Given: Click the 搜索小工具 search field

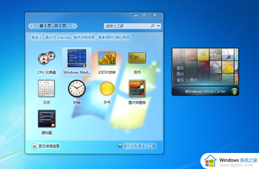Looking at the screenshot, I should point(127,26).
